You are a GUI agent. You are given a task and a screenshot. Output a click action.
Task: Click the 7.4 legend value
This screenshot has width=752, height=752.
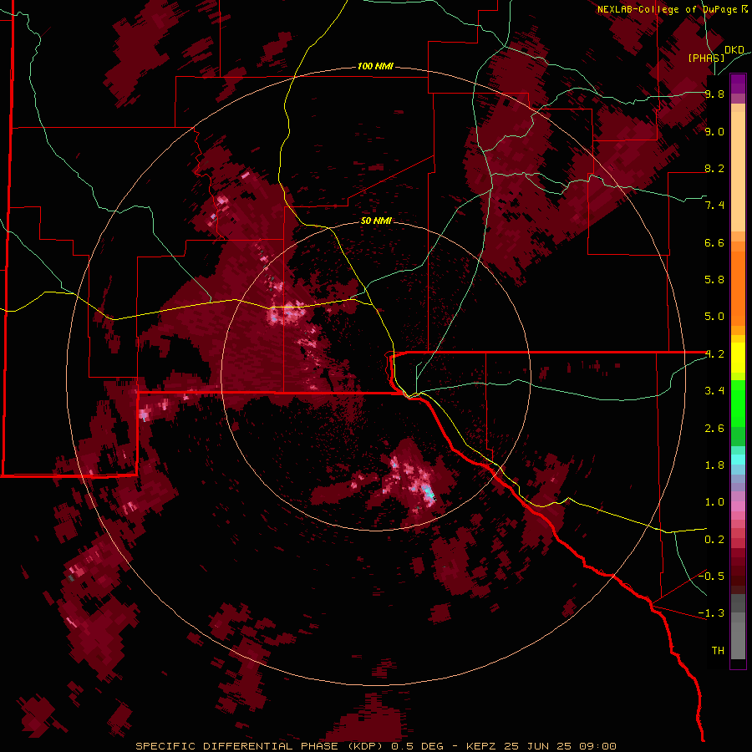[714, 206]
